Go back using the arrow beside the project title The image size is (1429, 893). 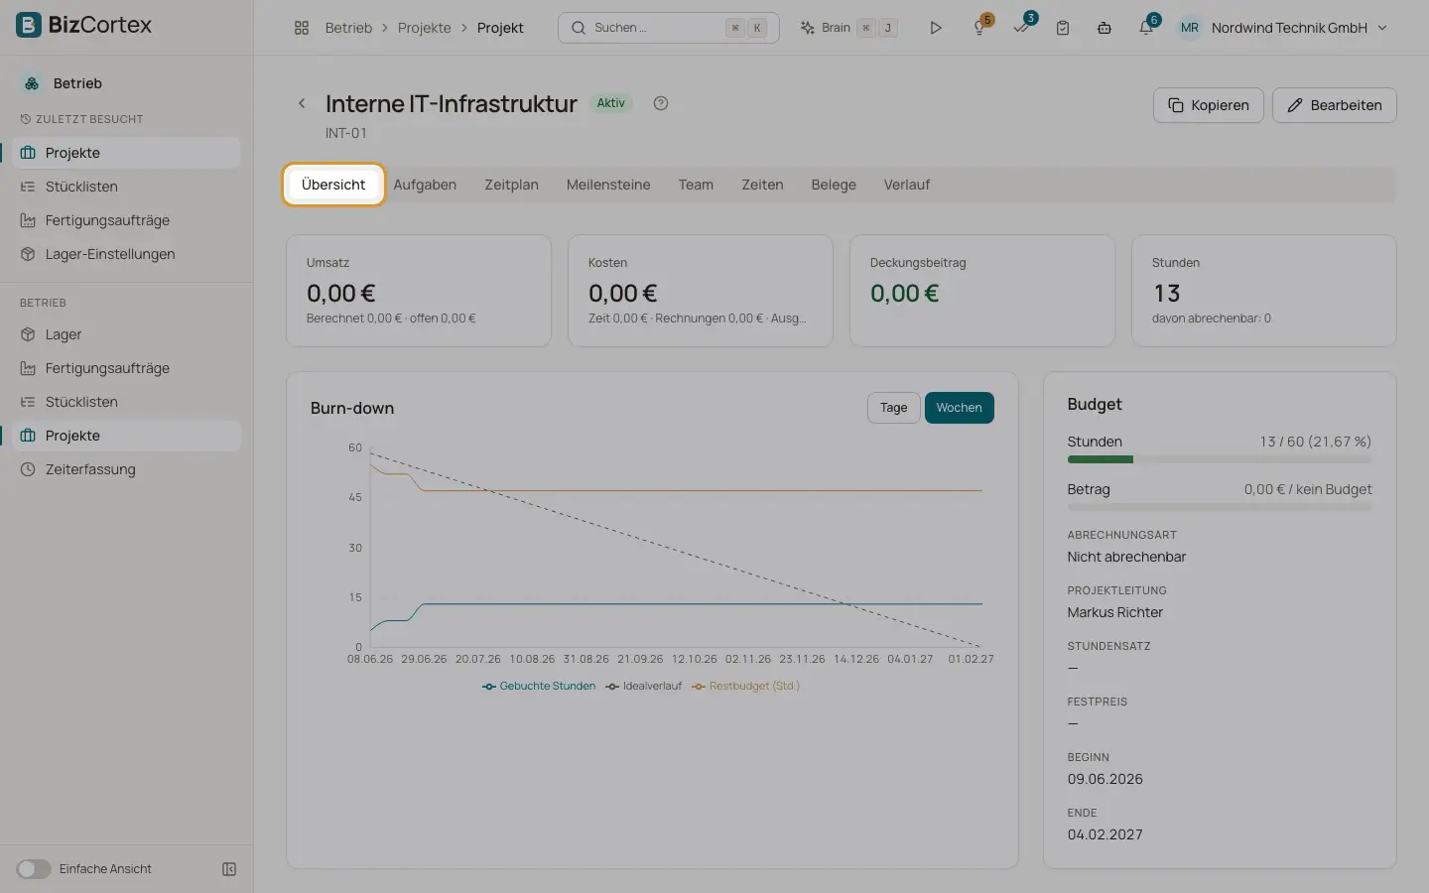302,103
